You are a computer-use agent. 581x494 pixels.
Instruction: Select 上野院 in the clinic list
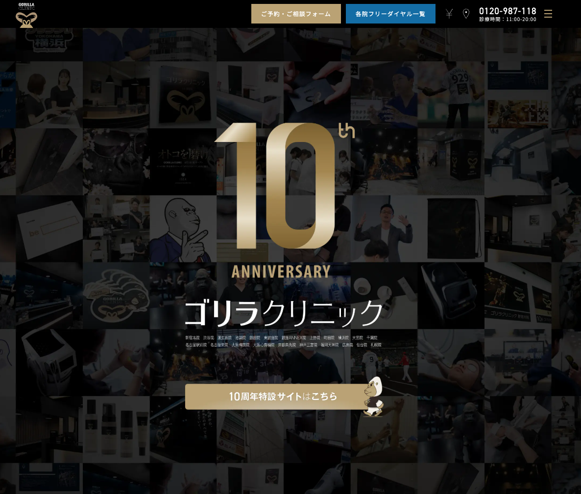point(315,338)
